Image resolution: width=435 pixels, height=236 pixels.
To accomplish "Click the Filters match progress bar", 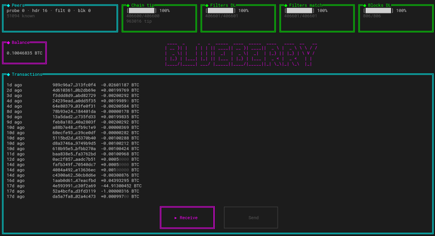I will click(x=299, y=10).
